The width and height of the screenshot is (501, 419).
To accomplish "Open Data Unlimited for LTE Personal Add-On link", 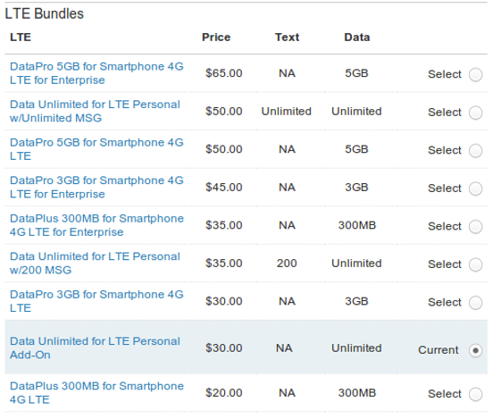I will tap(95, 348).
